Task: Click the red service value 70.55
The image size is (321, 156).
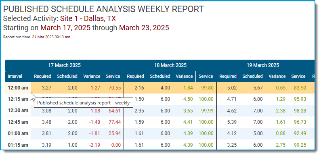Action: click(x=115, y=88)
